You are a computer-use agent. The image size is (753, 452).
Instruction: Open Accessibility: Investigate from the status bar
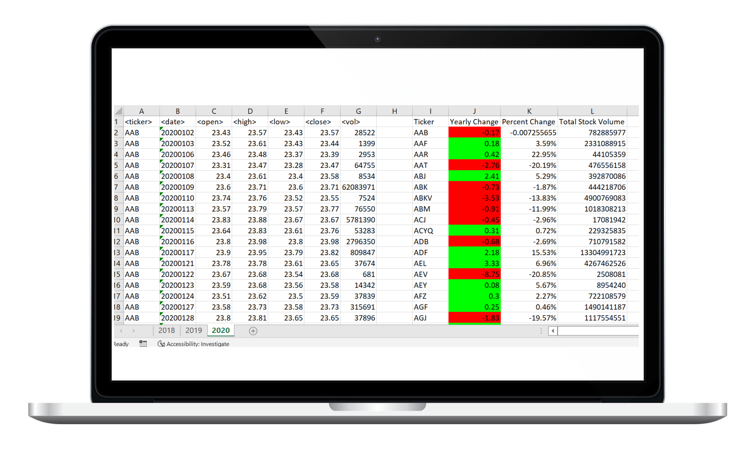click(x=197, y=344)
